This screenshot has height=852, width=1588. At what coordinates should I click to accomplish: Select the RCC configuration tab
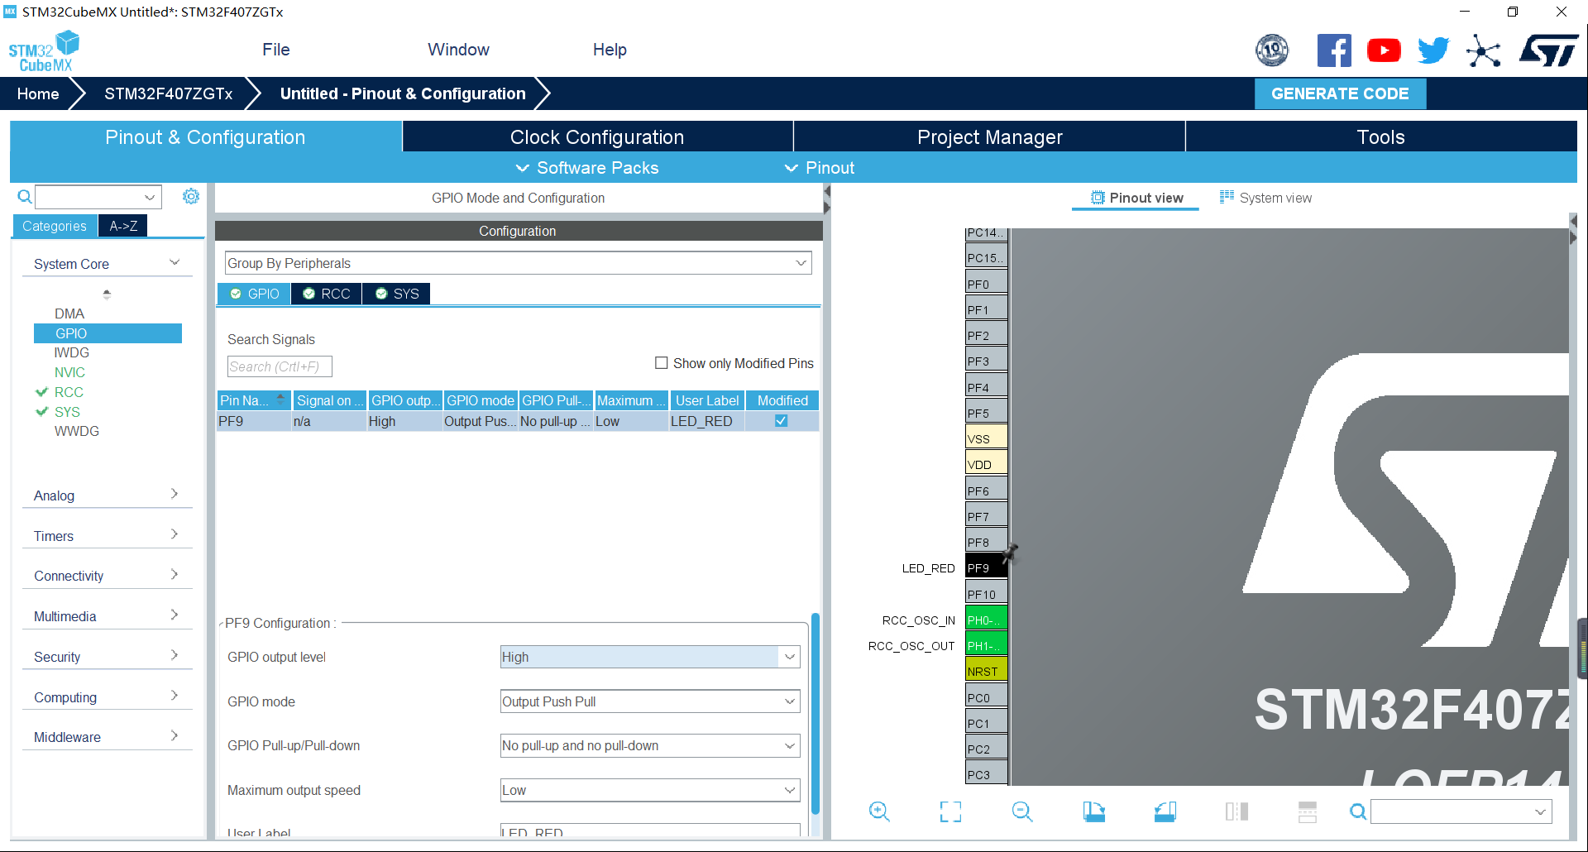click(327, 294)
